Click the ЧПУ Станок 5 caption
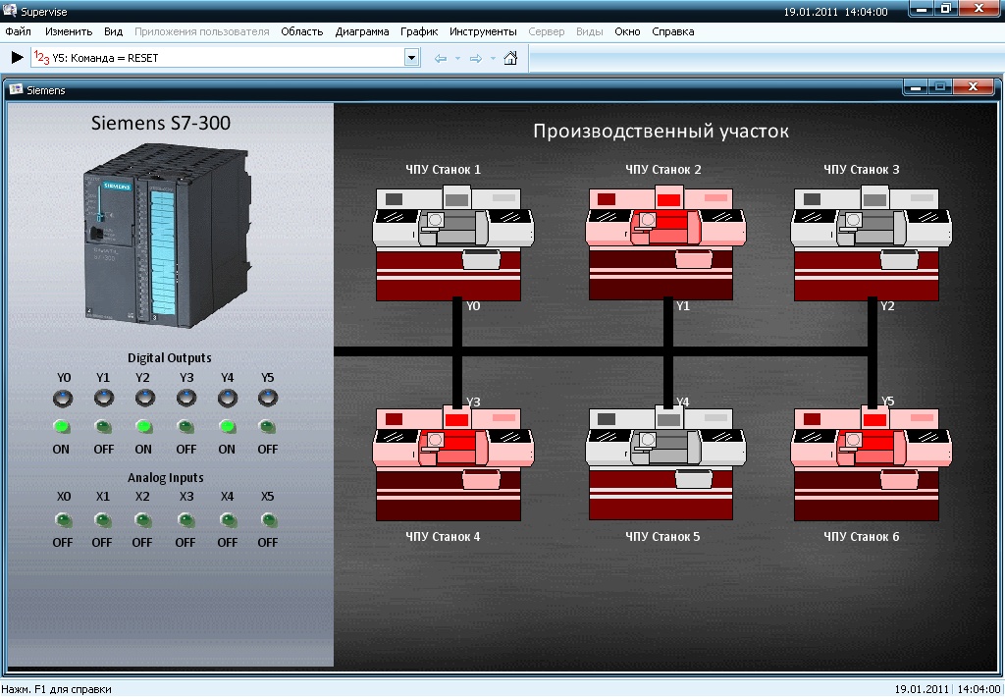Viewport: 1005px width, 697px height. 662,537
